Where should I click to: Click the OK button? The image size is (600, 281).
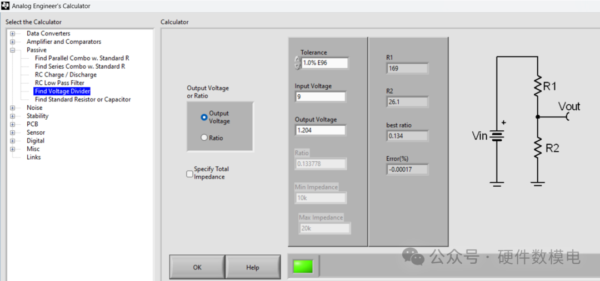[x=197, y=267]
